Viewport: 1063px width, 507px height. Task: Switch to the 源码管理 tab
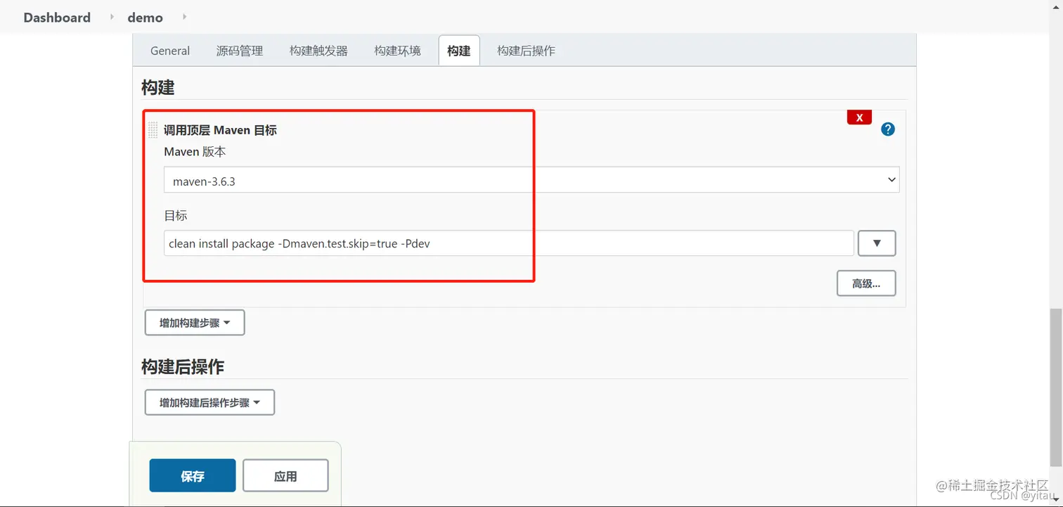240,51
